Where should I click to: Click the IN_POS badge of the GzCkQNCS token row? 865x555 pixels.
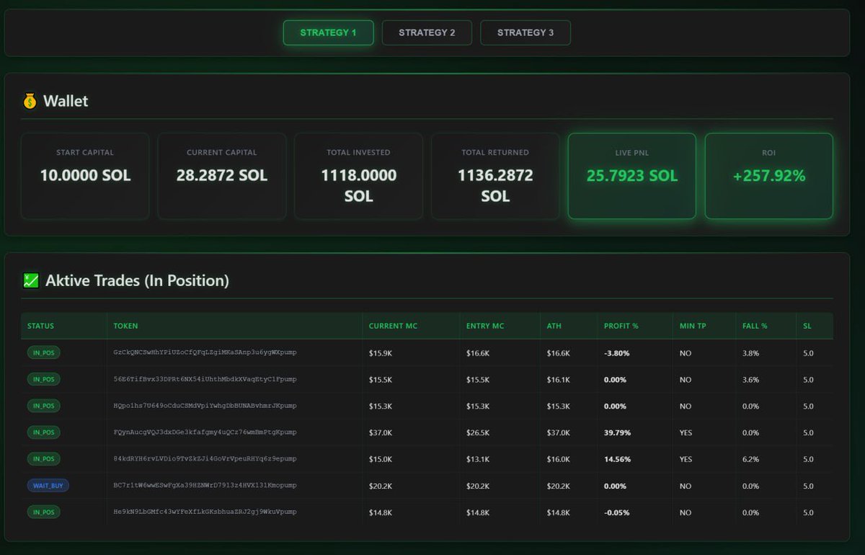[x=44, y=352]
